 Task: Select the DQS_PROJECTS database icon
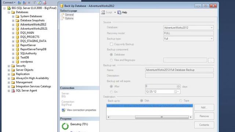pyautogui.click(x=17, y=37)
